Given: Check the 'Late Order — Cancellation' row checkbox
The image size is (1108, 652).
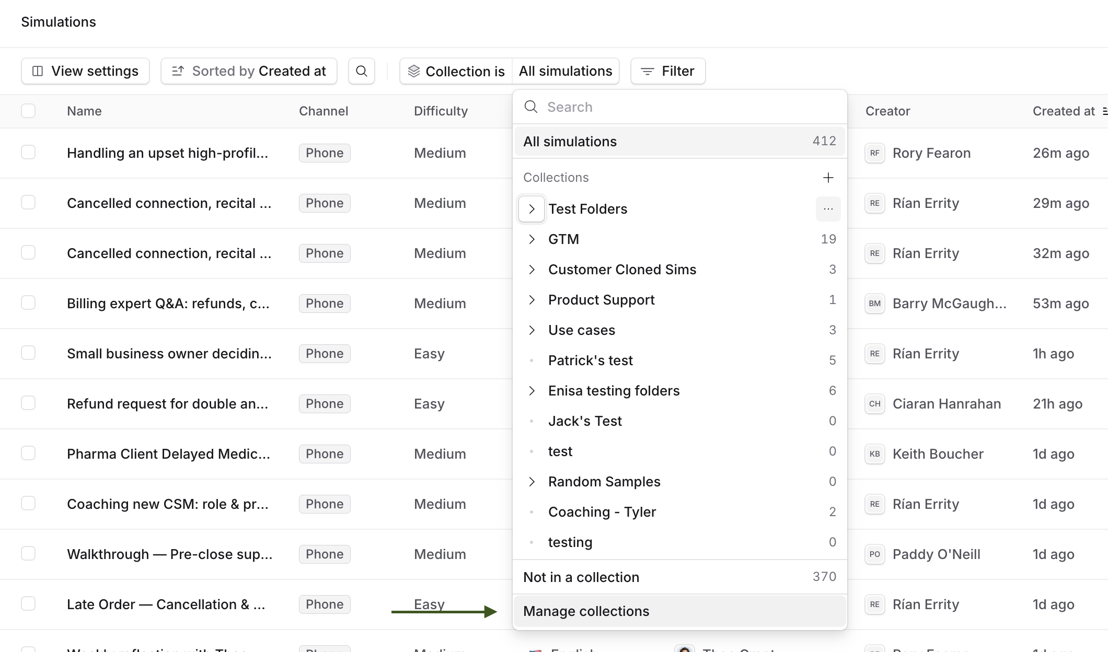Looking at the screenshot, I should tap(28, 603).
